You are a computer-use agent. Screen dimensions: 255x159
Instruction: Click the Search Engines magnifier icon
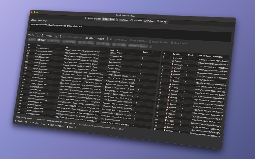[x=86, y=19]
